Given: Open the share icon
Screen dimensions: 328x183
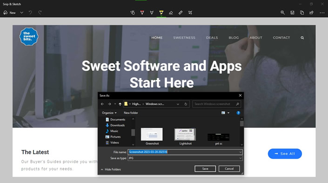Looking at the screenshot, I should (x=311, y=13).
